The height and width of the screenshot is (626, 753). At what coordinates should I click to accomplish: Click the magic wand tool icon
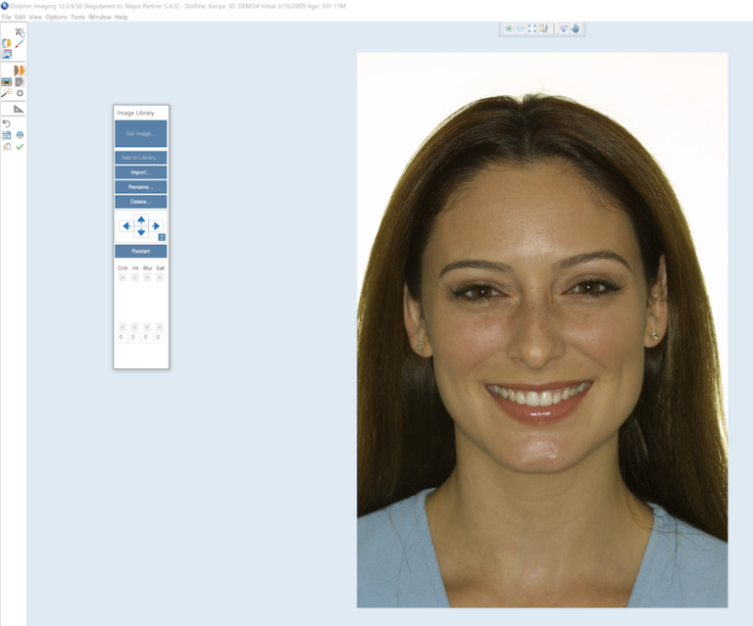tap(7, 94)
